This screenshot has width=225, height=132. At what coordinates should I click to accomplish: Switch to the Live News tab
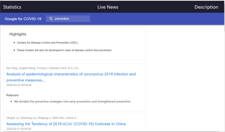click(x=108, y=7)
